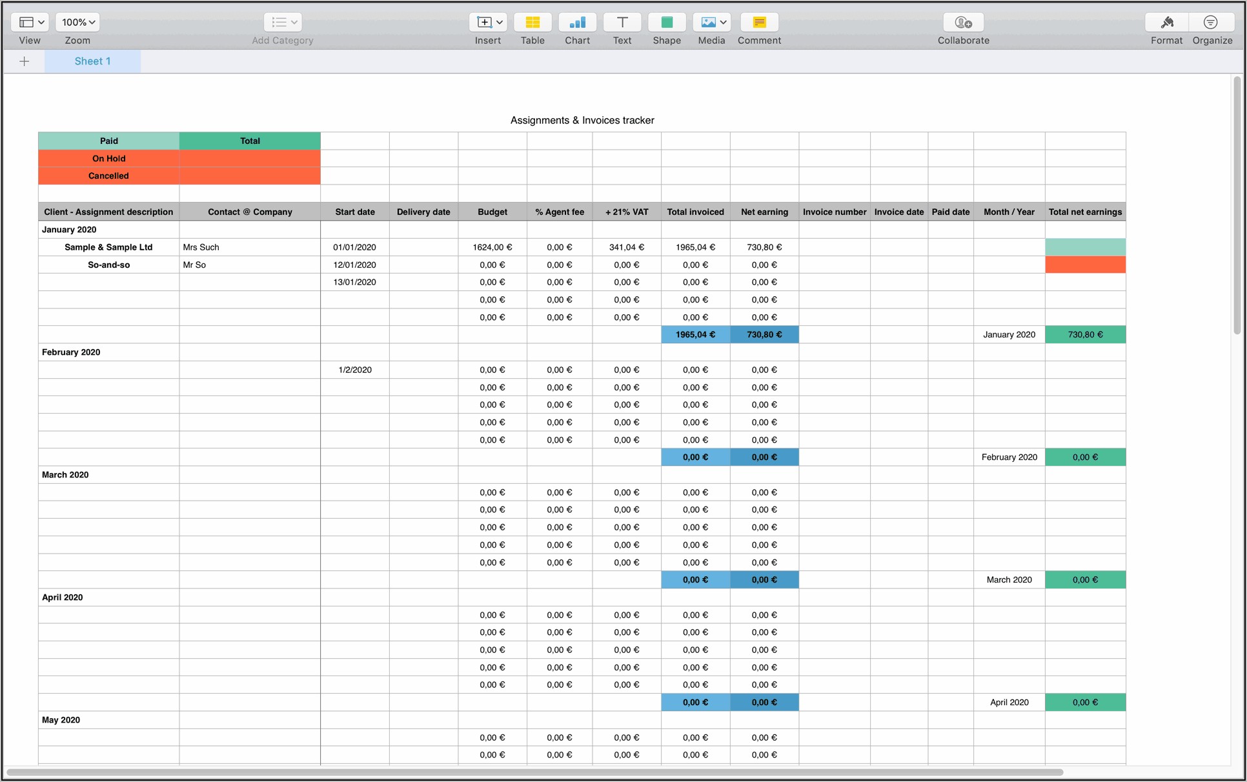Image resolution: width=1247 pixels, height=782 pixels.
Task: Click the Table toolbar icon
Action: pos(532,23)
